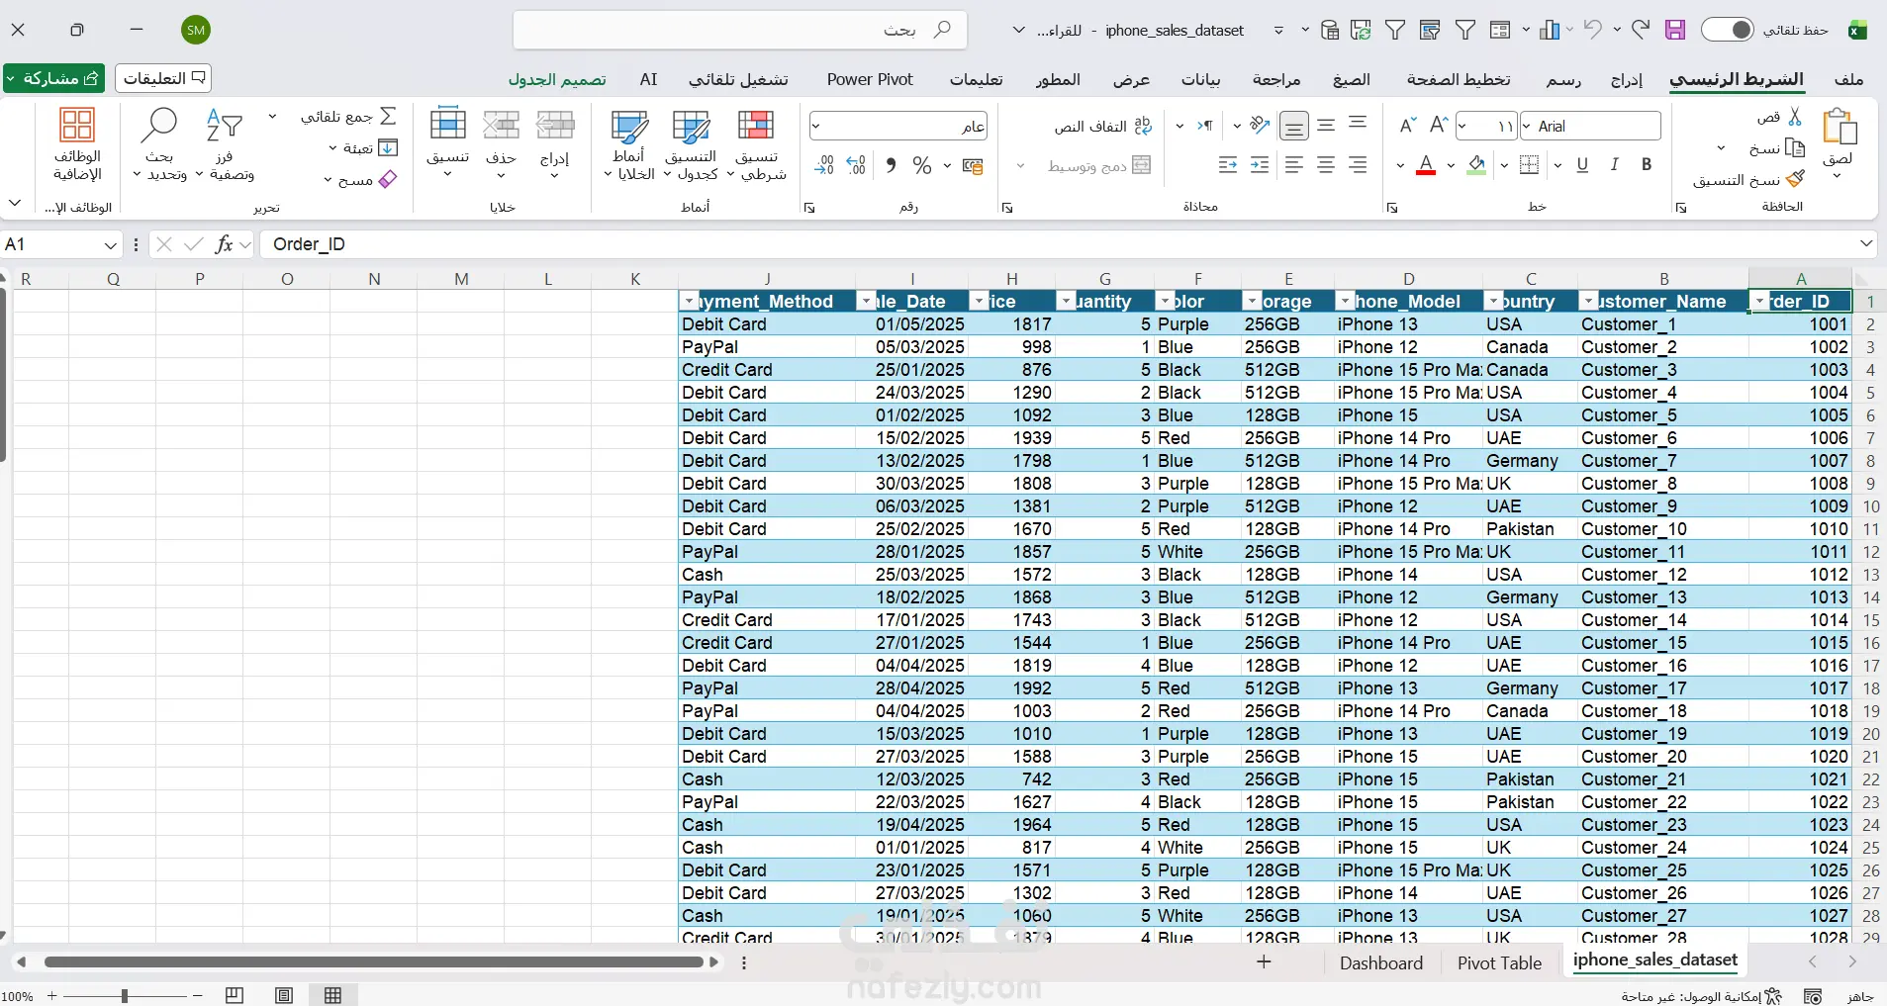Image resolution: width=1887 pixels, height=1006 pixels.
Task: Click the Increase Decimal icon
Action: pos(857,165)
